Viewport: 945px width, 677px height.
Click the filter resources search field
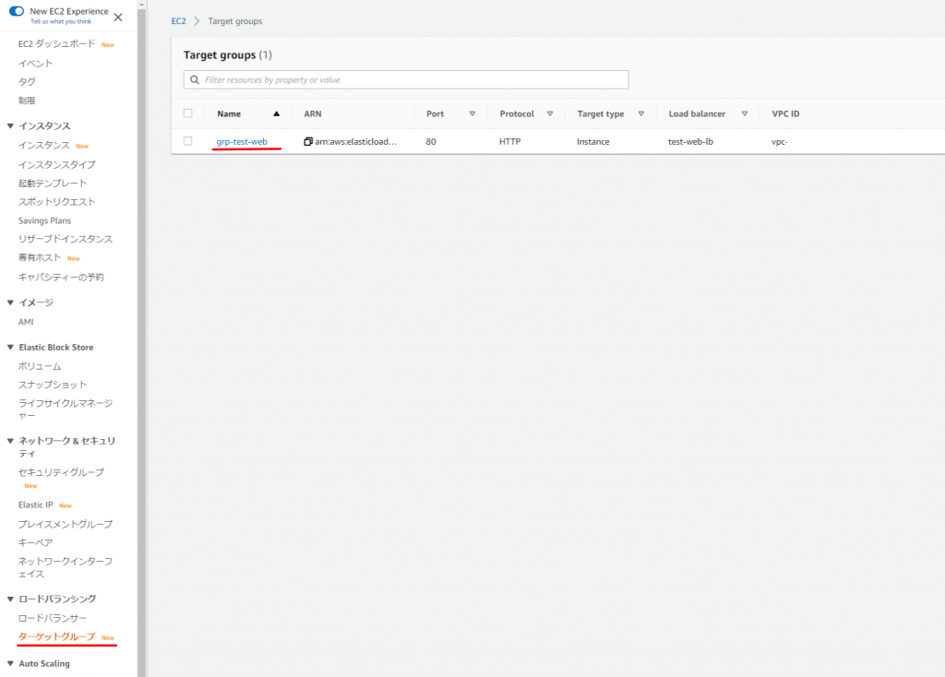(406, 79)
